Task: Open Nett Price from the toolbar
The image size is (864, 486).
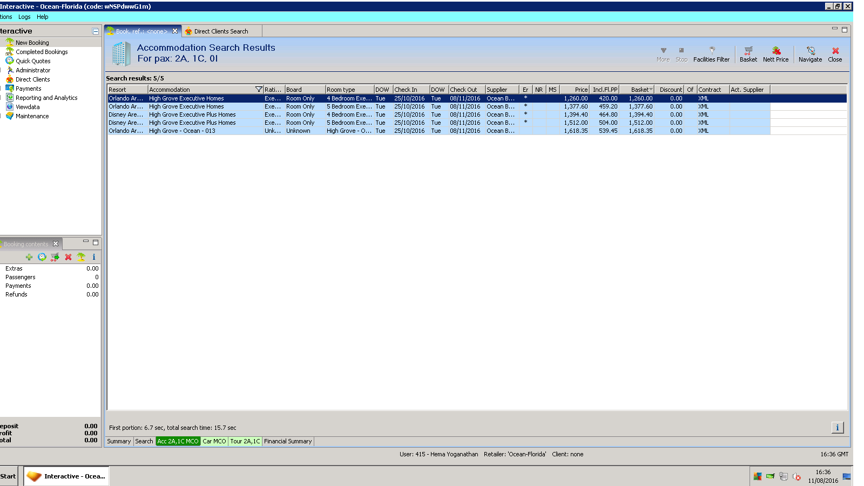Action: click(x=775, y=53)
